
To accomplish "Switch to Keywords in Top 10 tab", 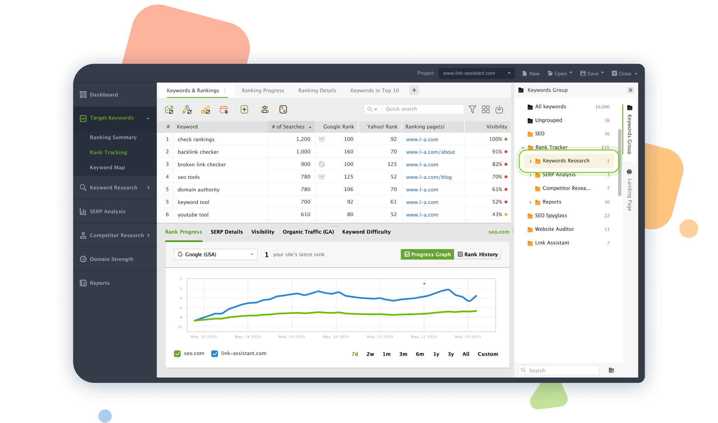I will click(x=375, y=91).
